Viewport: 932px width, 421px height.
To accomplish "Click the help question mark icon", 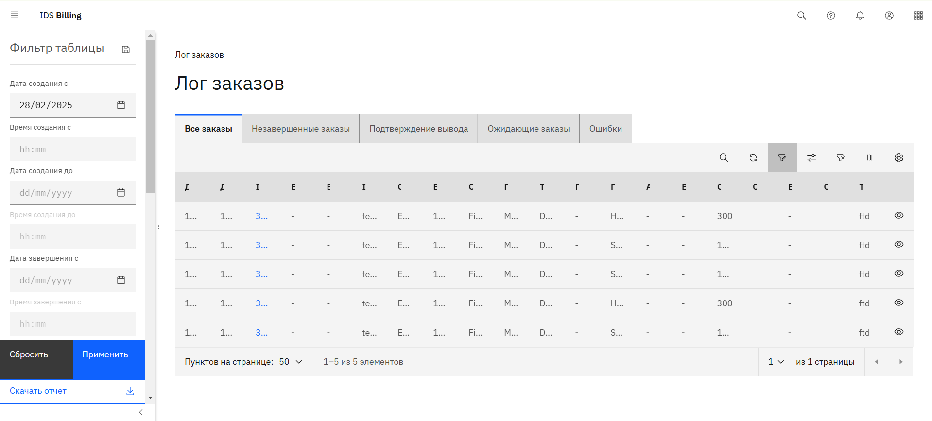I will pos(831,16).
